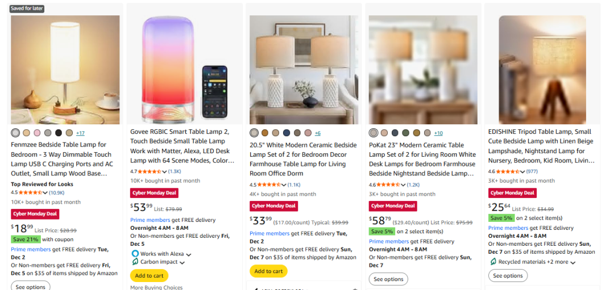The width and height of the screenshot is (614, 290).
Task: Click See options for EDISHINE Tripod lamp
Action: click(x=508, y=276)
